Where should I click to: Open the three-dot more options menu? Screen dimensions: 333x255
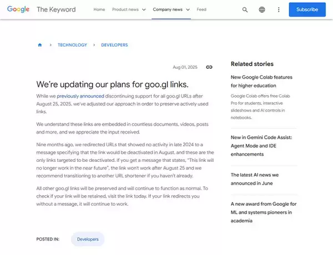(277, 9)
